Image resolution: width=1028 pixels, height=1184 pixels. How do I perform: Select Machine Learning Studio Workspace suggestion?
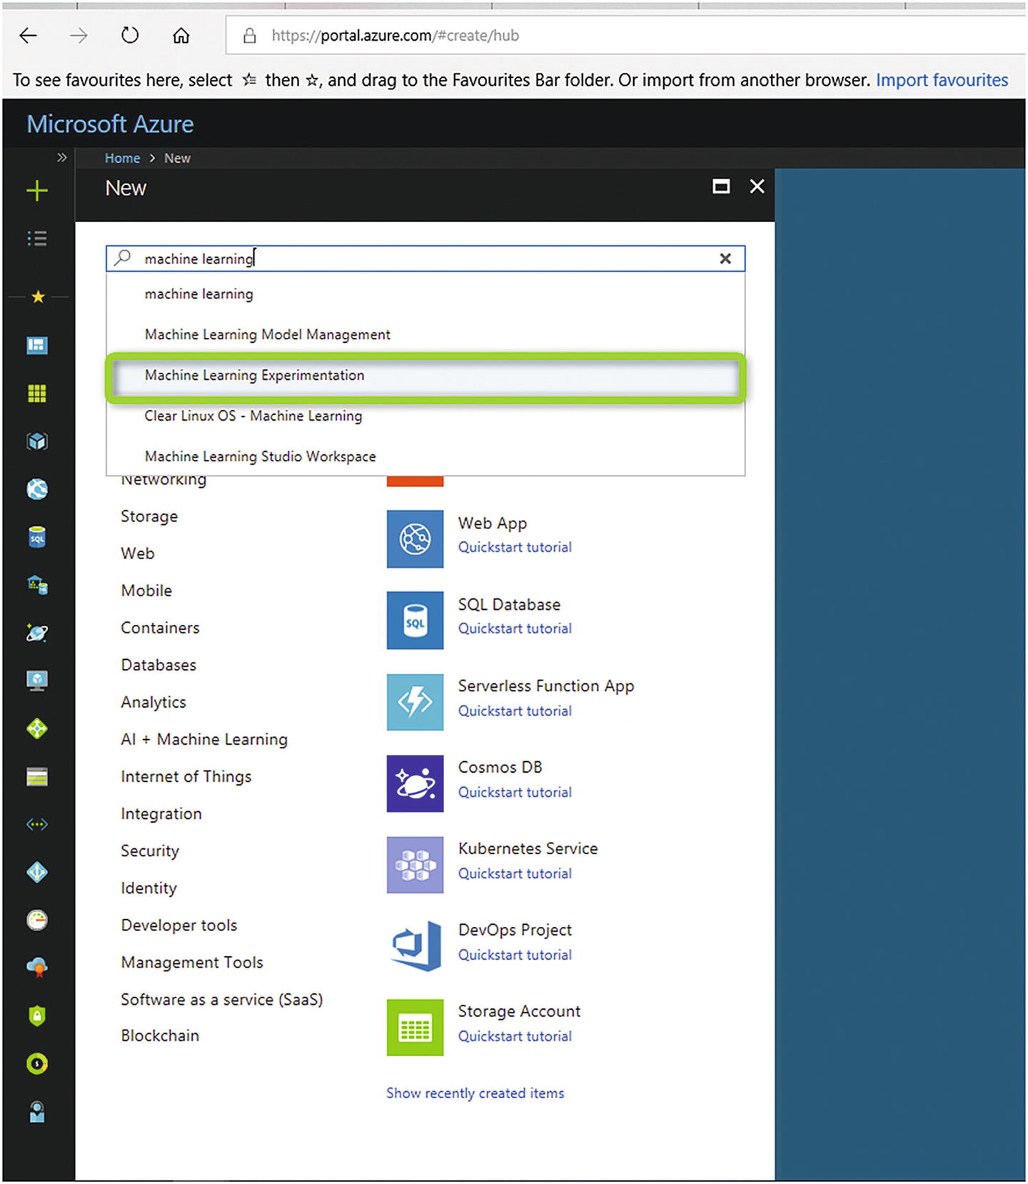425,456
